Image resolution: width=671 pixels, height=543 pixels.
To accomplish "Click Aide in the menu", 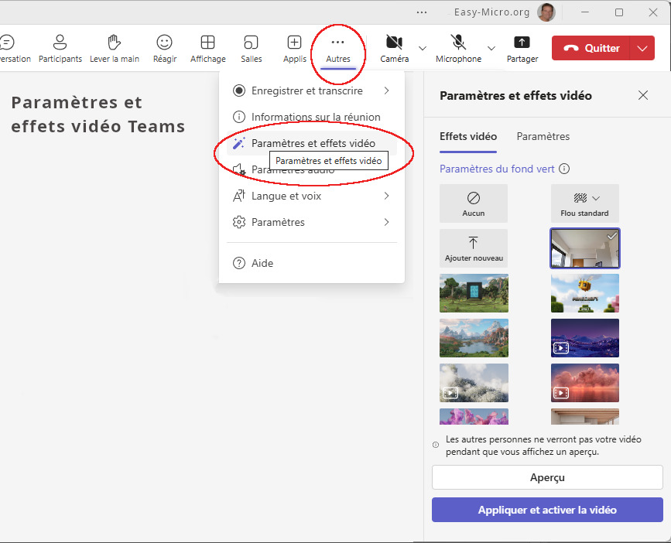I will pos(312,263).
